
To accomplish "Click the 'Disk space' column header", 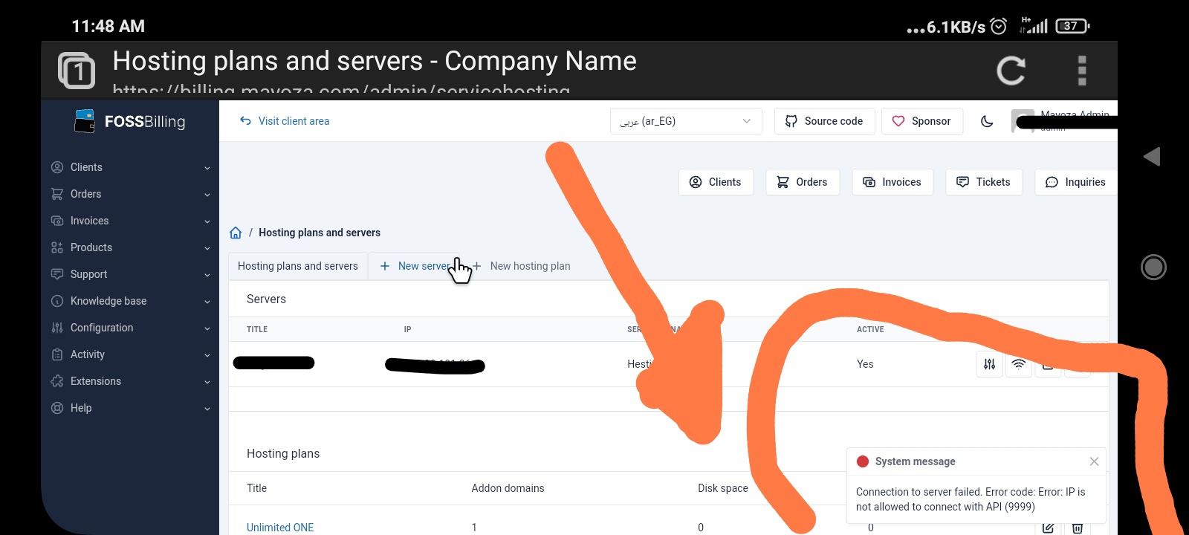I will [x=723, y=488].
